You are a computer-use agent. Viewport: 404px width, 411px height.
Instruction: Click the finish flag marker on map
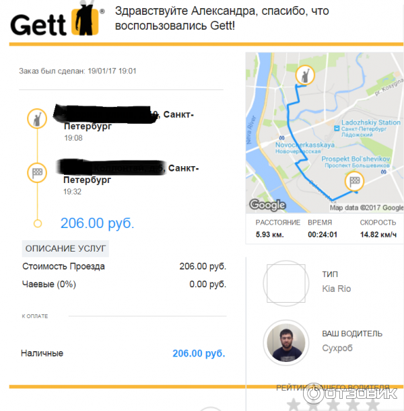tap(354, 181)
